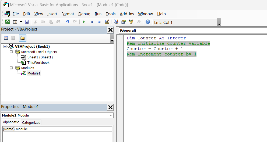Select ThisWorkbook in project tree
The image size is (267, 142).
pos(38,62)
